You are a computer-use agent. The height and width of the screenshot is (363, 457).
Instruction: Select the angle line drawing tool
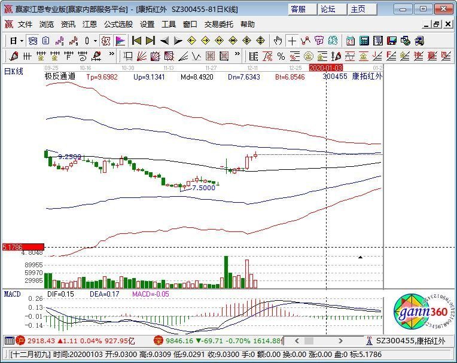tap(183, 56)
